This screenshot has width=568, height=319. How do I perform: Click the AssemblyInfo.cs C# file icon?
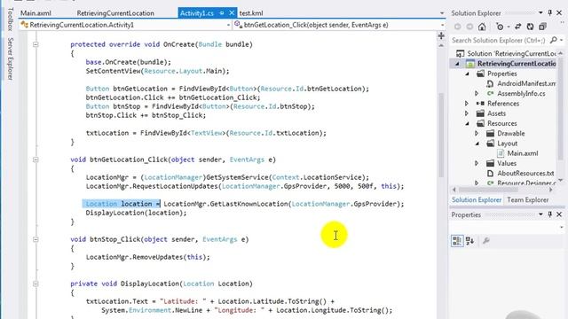pos(490,94)
